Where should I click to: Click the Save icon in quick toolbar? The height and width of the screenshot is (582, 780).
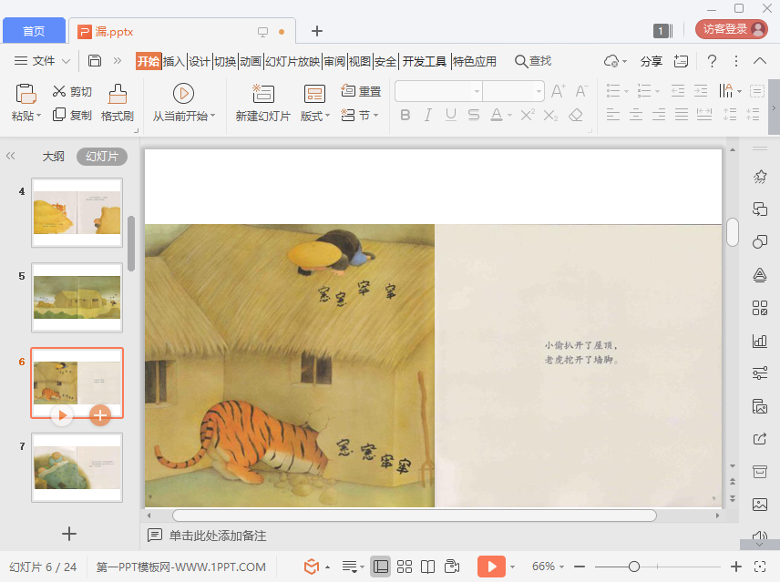[95, 61]
